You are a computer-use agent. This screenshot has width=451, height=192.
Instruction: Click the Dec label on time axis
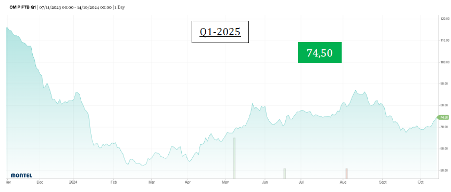pyautogui.click(x=40, y=182)
